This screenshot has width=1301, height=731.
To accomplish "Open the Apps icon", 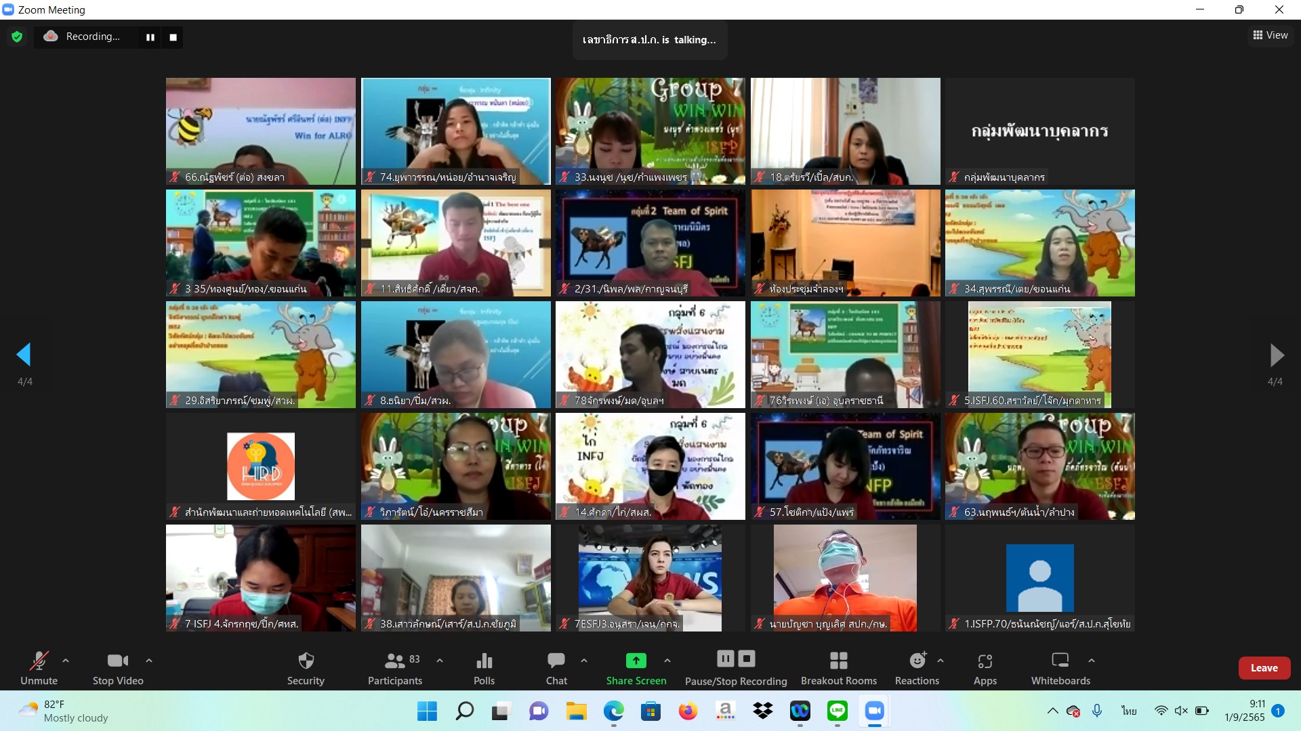I will tap(985, 667).
